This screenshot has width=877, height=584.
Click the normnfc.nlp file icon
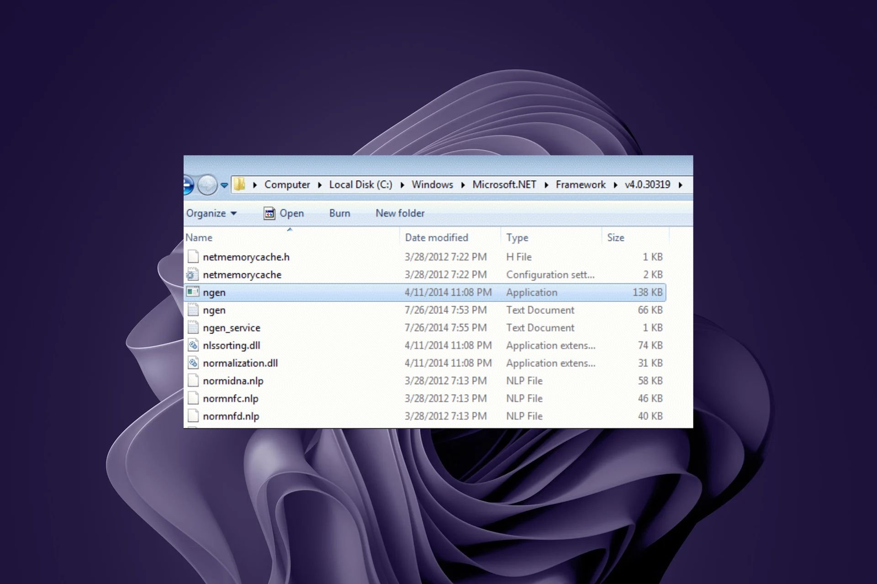click(x=193, y=398)
